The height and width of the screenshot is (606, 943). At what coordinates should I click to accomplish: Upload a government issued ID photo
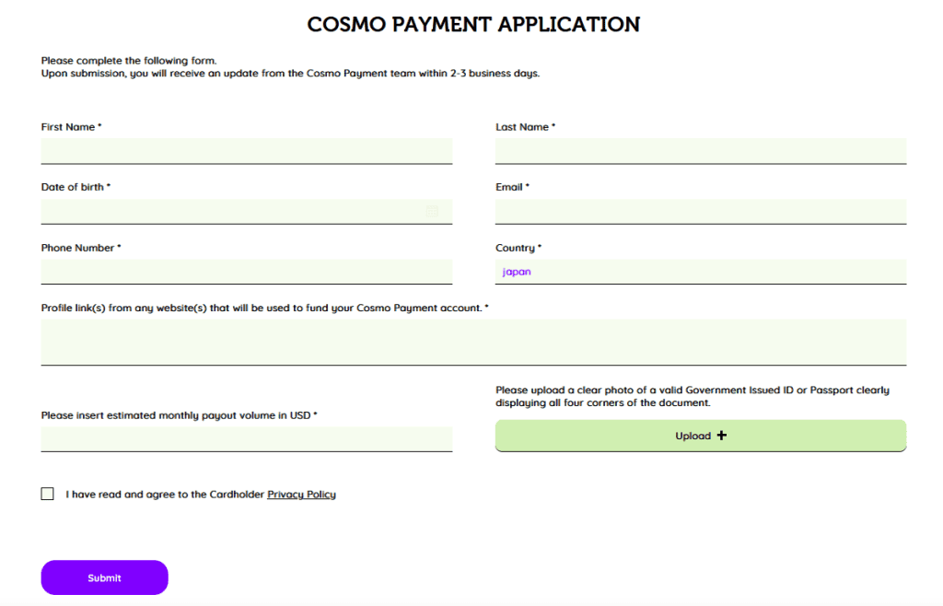coord(701,436)
